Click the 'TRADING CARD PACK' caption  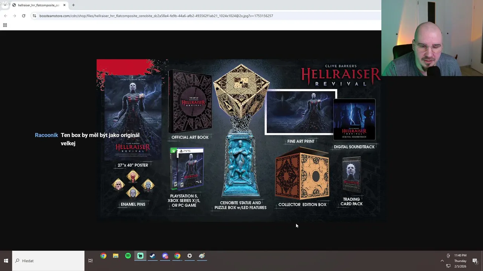pyautogui.click(x=351, y=202)
